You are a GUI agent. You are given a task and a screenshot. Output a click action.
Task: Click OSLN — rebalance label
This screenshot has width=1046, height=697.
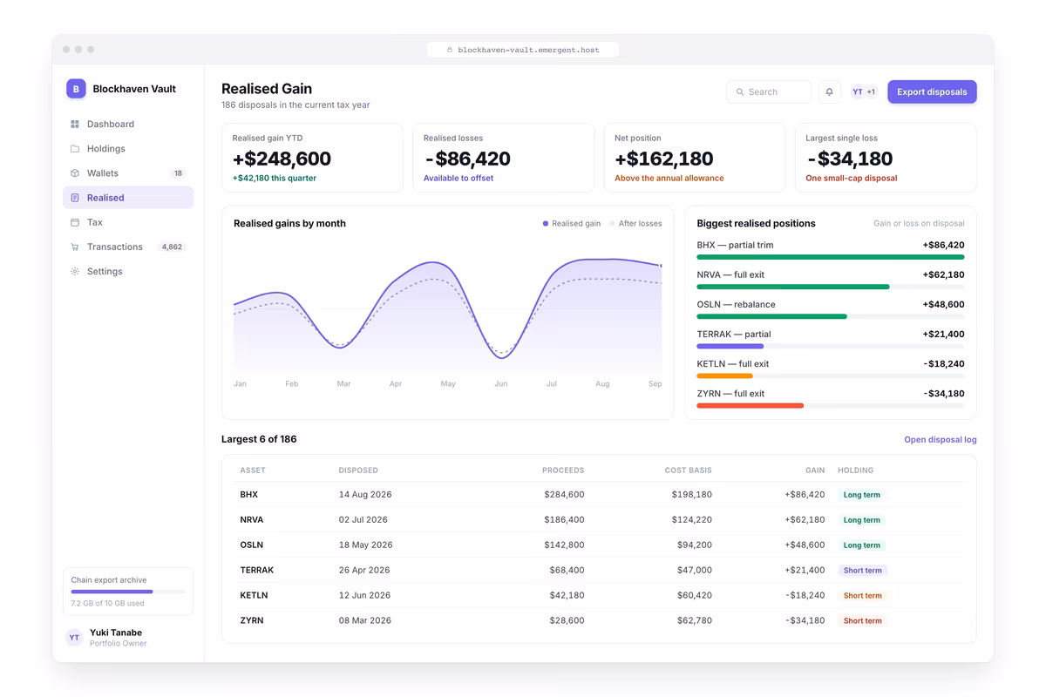(737, 305)
